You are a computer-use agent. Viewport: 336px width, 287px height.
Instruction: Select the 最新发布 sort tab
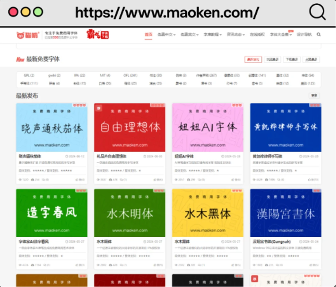[253, 60]
